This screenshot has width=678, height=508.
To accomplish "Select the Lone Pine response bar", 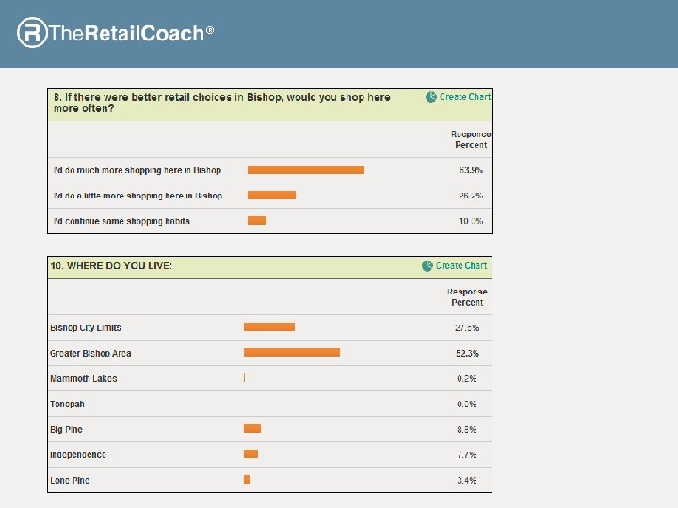I will coord(247,480).
